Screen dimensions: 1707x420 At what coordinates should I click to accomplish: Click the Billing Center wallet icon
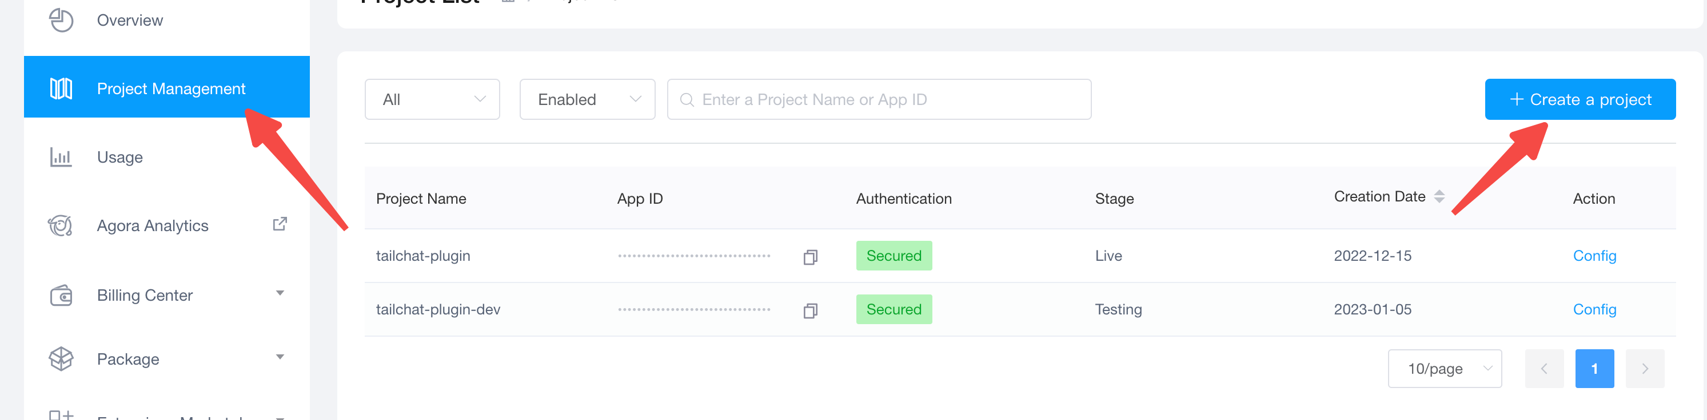pyautogui.click(x=61, y=295)
